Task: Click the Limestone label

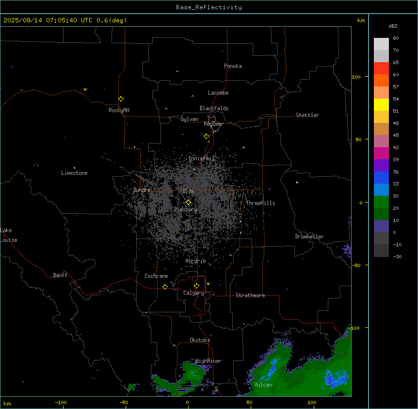Action: pos(74,173)
